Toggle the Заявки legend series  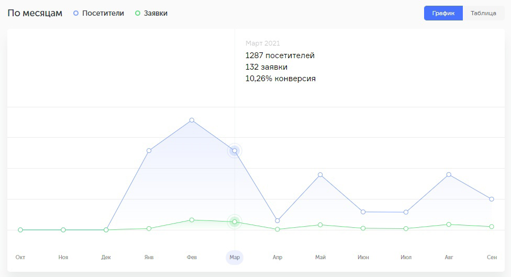(x=151, y=14)
